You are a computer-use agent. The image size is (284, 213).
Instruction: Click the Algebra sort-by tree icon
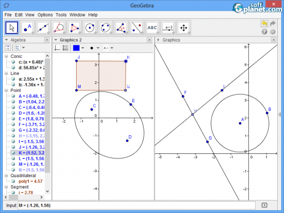18,48
